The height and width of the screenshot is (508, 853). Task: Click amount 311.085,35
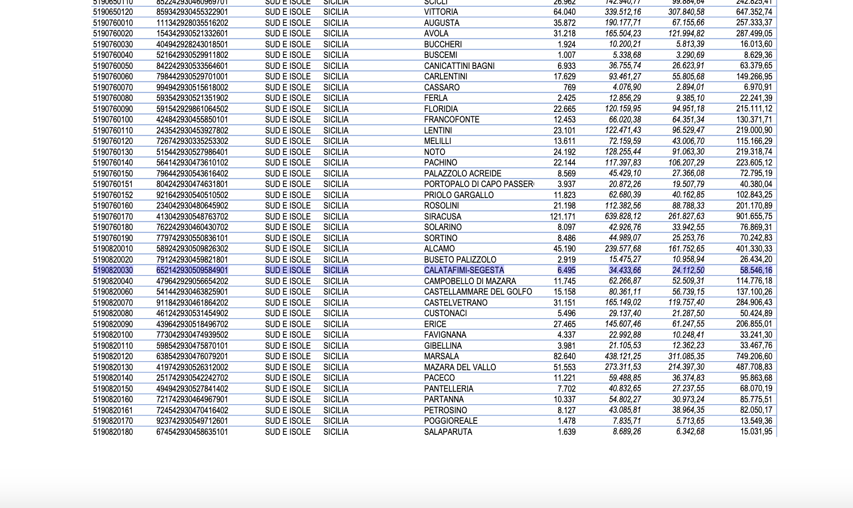pyautogui.click(x=686, y=356)
